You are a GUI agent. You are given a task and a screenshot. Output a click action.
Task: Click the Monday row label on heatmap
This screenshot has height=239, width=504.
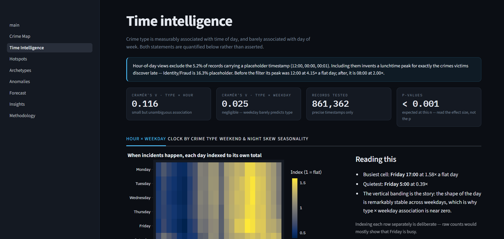[x=143, y=170]
